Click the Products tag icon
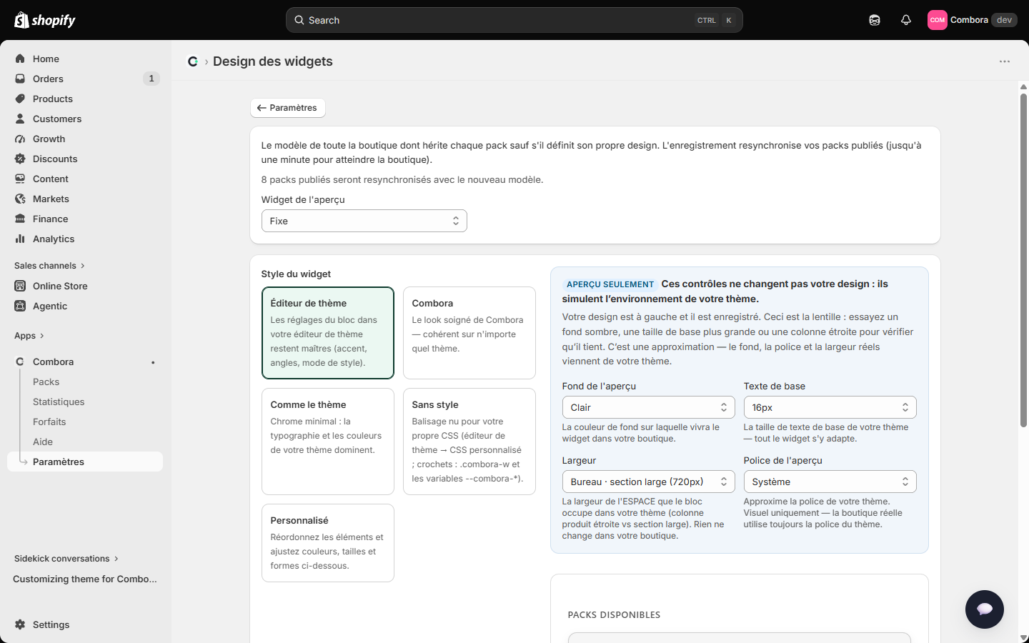This screenshot has height=643, width=1029. click(x=20, y=99)
